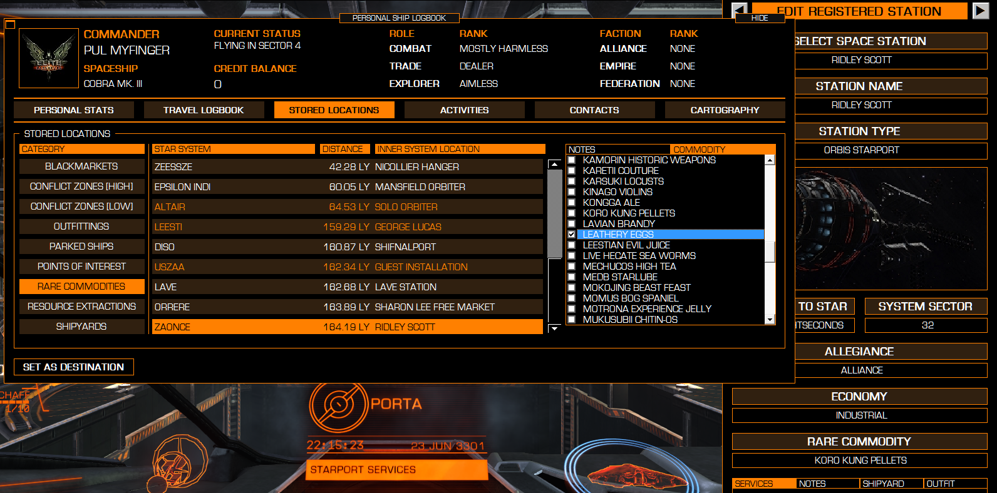The width and height of the screenshot is (997, 493).
Task: Click the station image thumbnail
Action: [891, 230]
